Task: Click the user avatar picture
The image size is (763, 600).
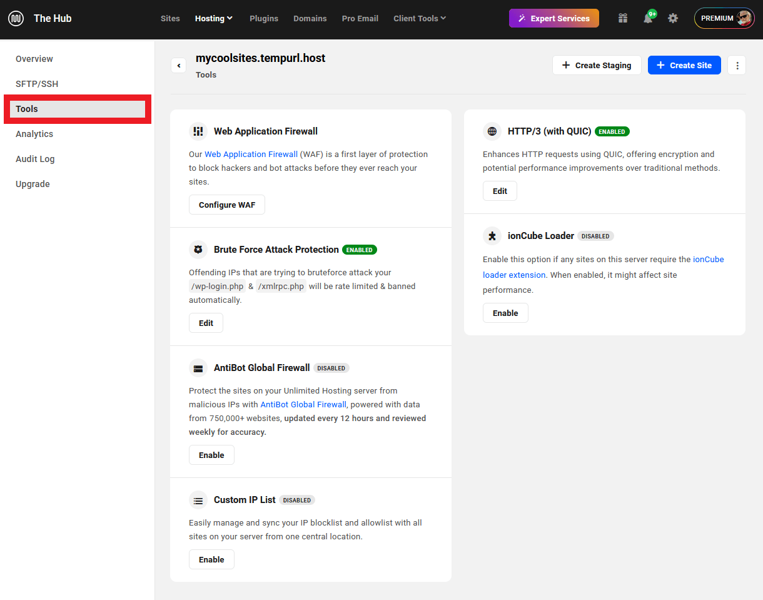Action: tap(744, 18)
